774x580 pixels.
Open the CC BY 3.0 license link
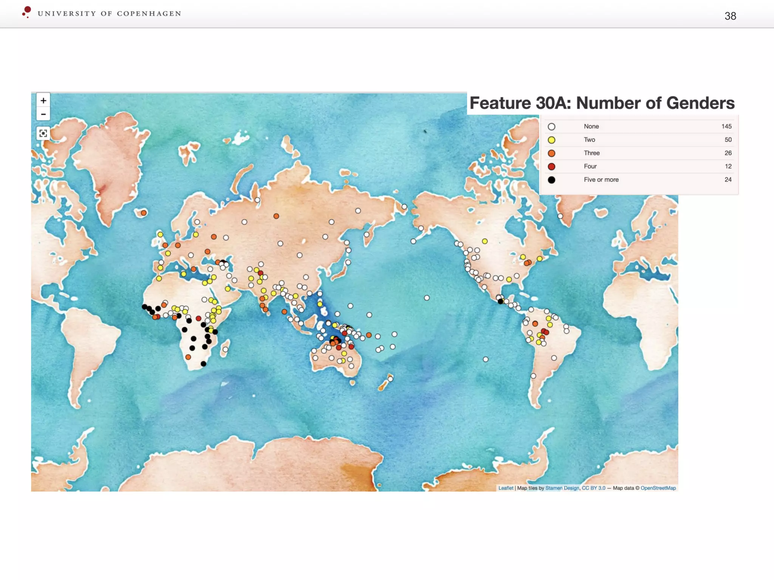click(x=593, y=488)
